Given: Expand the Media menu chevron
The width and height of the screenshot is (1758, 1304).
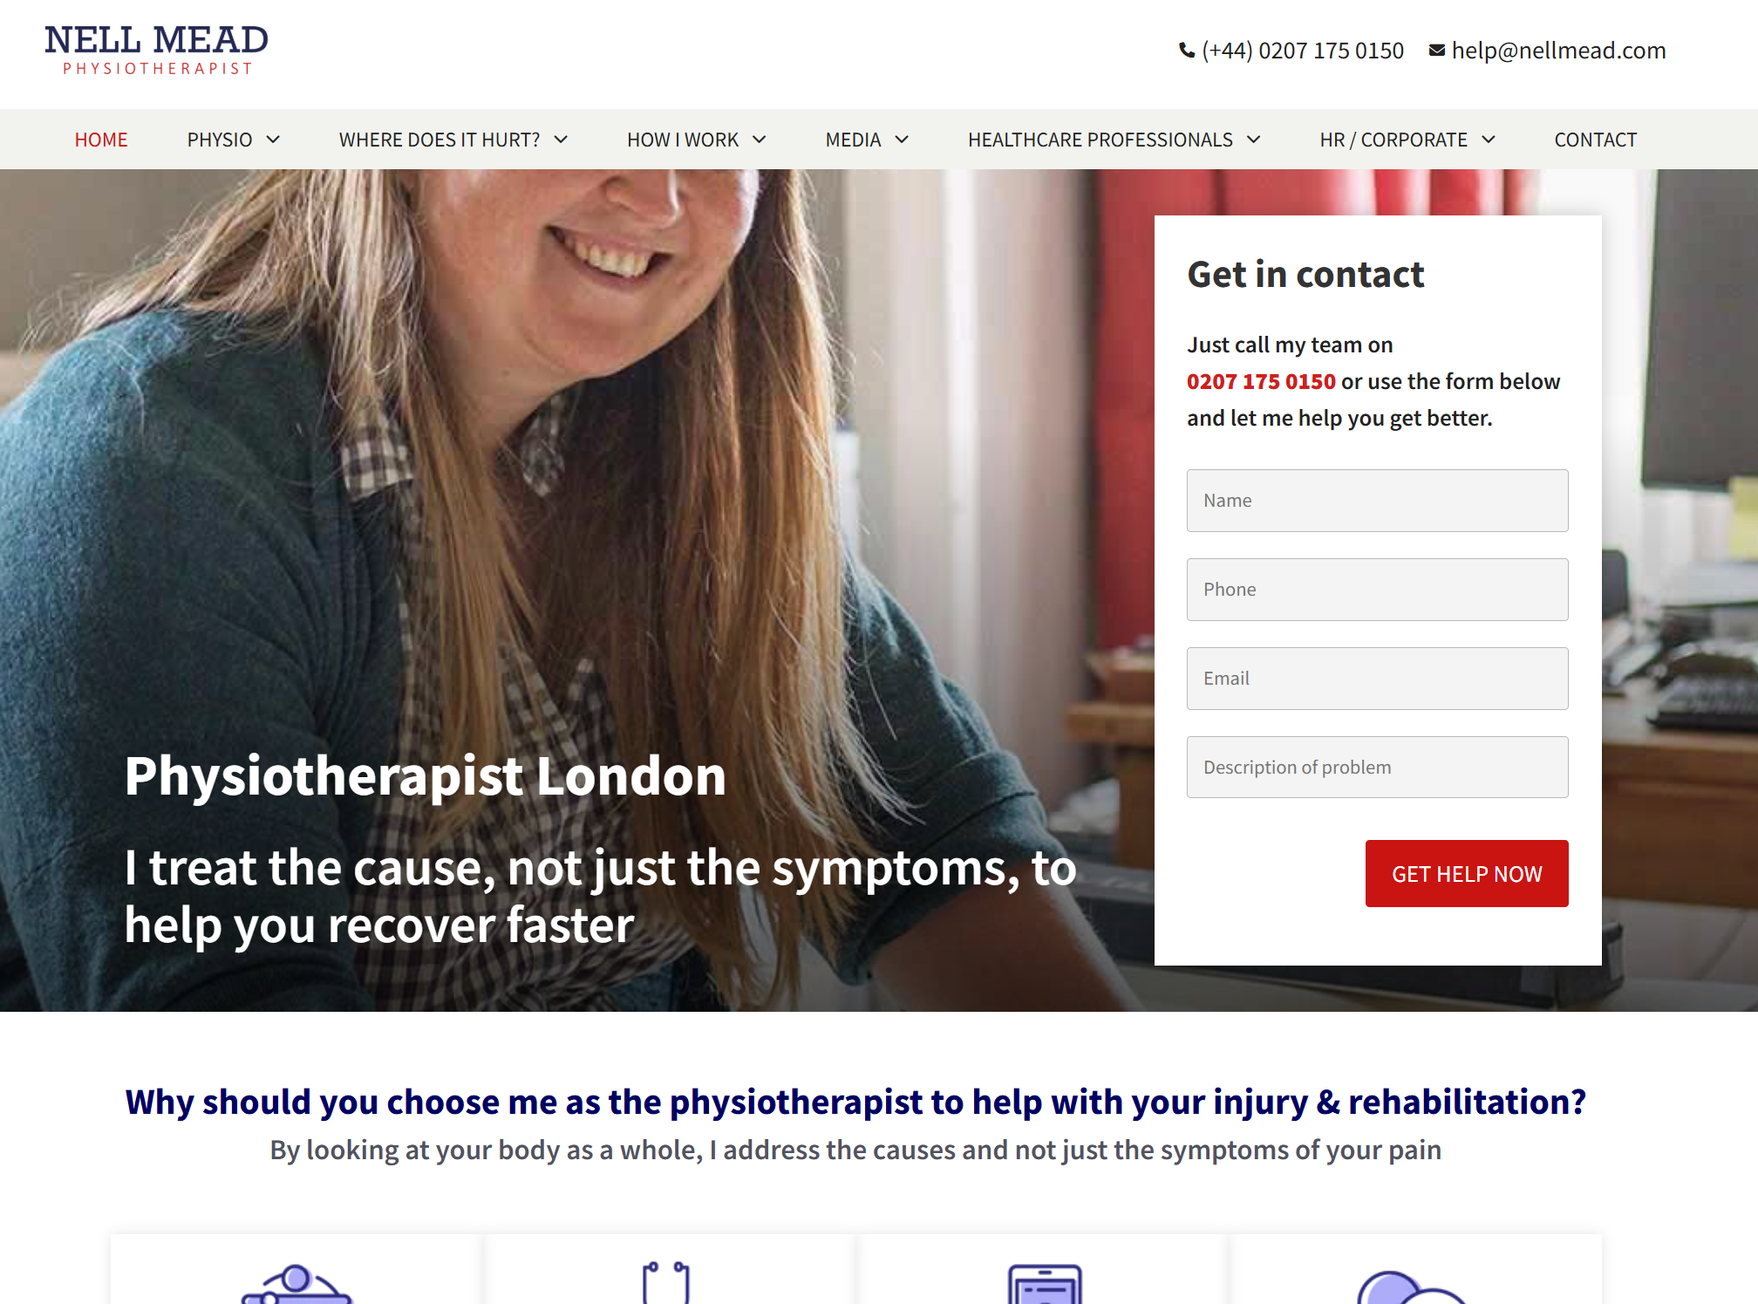Looking at the screenshot, I should coord(902,140).
